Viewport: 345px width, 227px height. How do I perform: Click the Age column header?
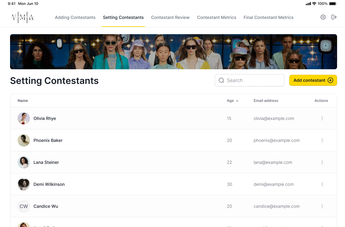(231, 100)
